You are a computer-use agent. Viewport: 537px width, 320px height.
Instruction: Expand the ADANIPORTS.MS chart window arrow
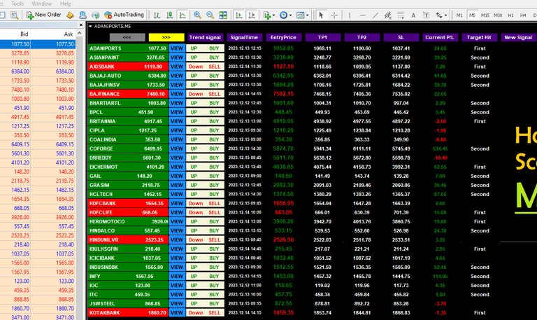pyautogui.click(x=90, y=26)
